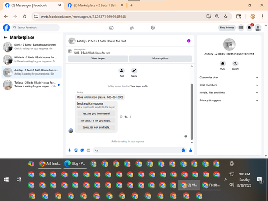Open Copilot icon on taskbar
The width and height of the screenshot is (268, 201).
point(32,163)
